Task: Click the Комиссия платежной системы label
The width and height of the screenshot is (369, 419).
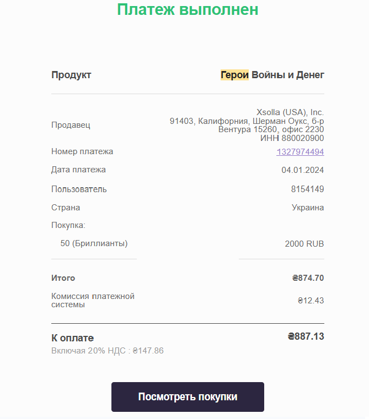Action: click(x=93, y=301)
